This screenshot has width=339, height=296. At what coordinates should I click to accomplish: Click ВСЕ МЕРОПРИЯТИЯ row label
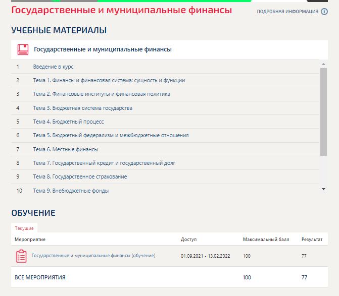(40, 277)
